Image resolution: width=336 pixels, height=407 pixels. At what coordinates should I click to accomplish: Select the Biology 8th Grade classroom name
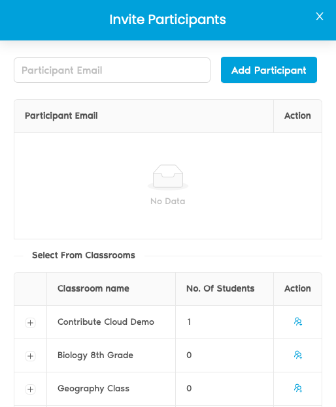coord(95,355)
